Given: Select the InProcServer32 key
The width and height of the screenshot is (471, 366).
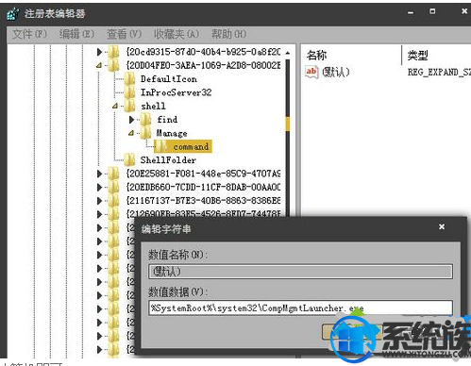Looking at the screenshot, I should [x=176, y=92].
